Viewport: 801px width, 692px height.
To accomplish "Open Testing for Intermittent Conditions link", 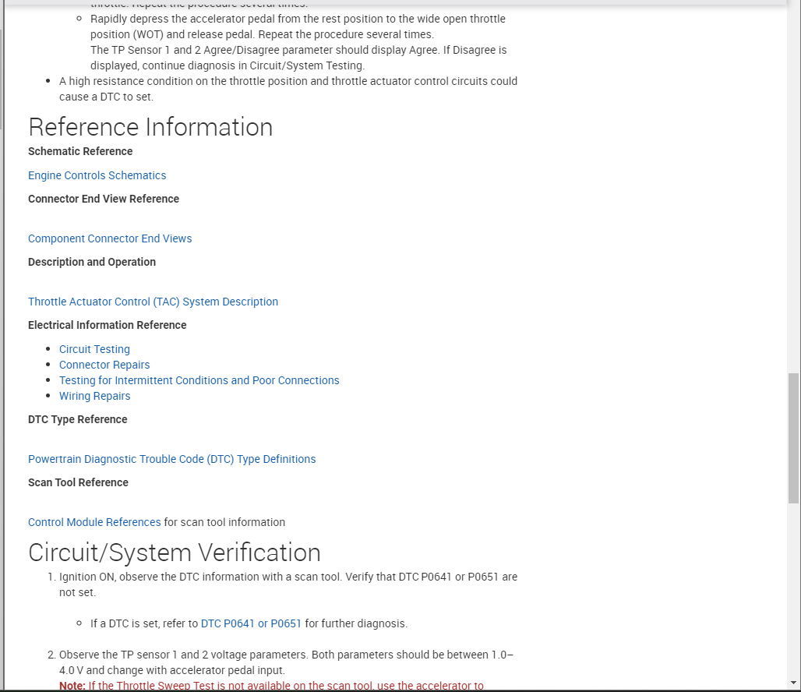I will coord(199,380).
